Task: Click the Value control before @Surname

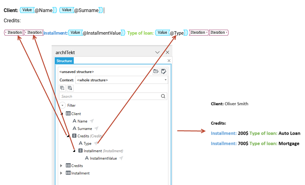Action: tap(67, 10)
